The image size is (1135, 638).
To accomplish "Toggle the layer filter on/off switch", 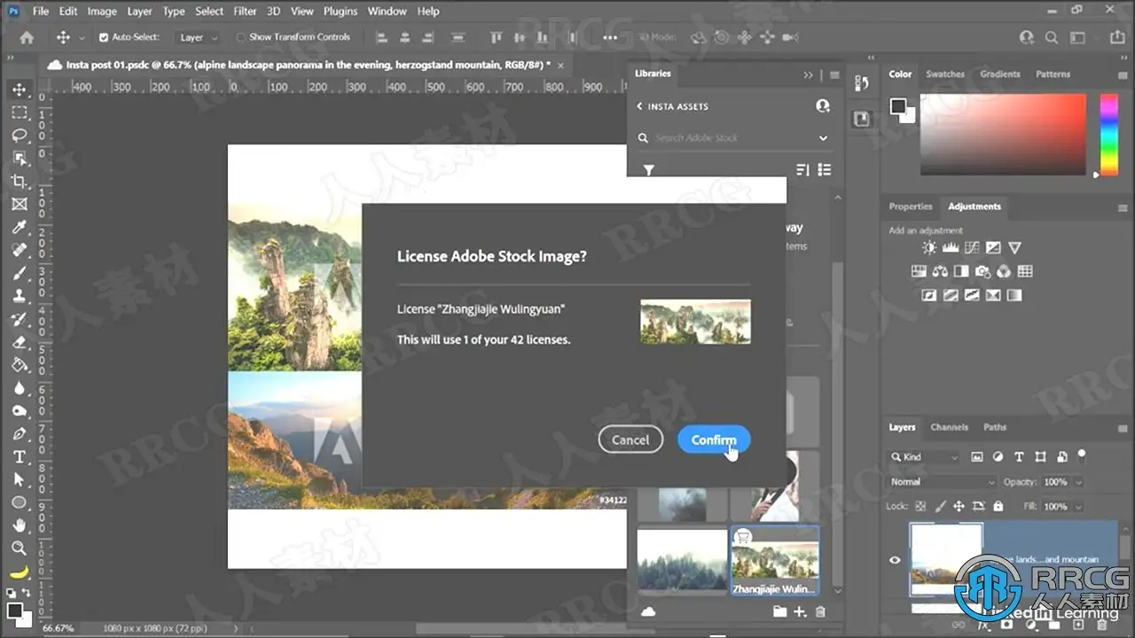I will click(1082, 455).
